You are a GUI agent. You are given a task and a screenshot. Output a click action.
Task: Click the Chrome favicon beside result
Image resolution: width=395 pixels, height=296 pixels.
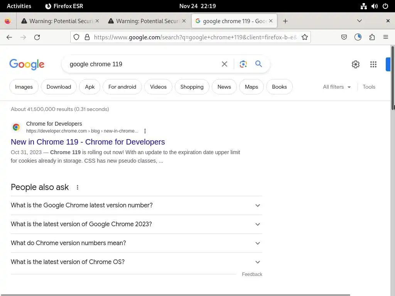[16, 127]
